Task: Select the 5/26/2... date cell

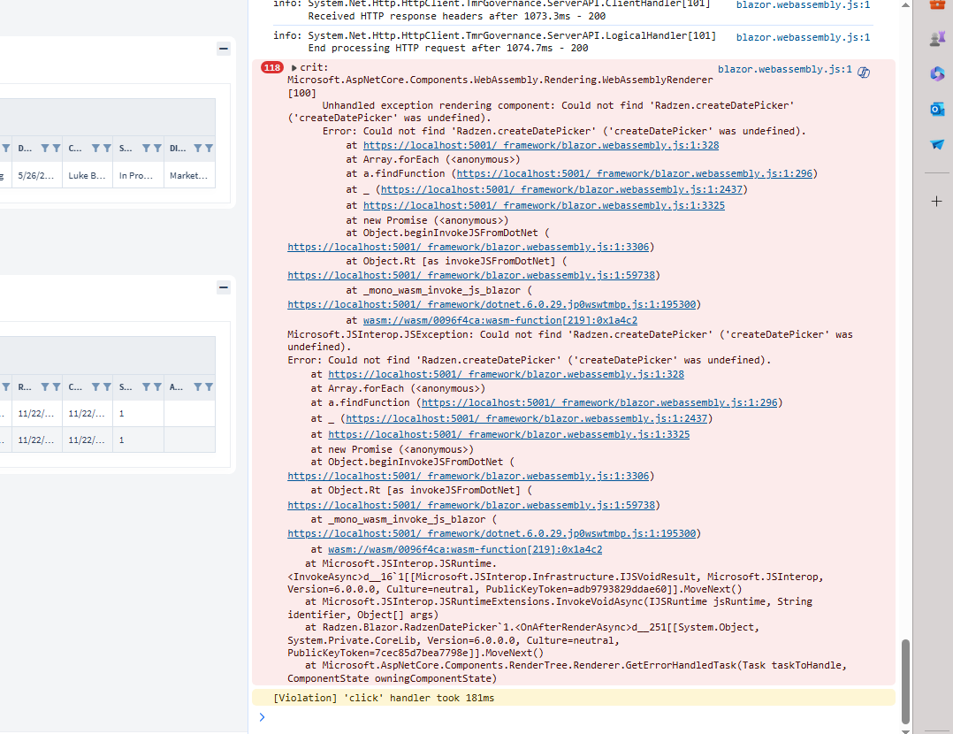Action: click(x=36, y=175)
